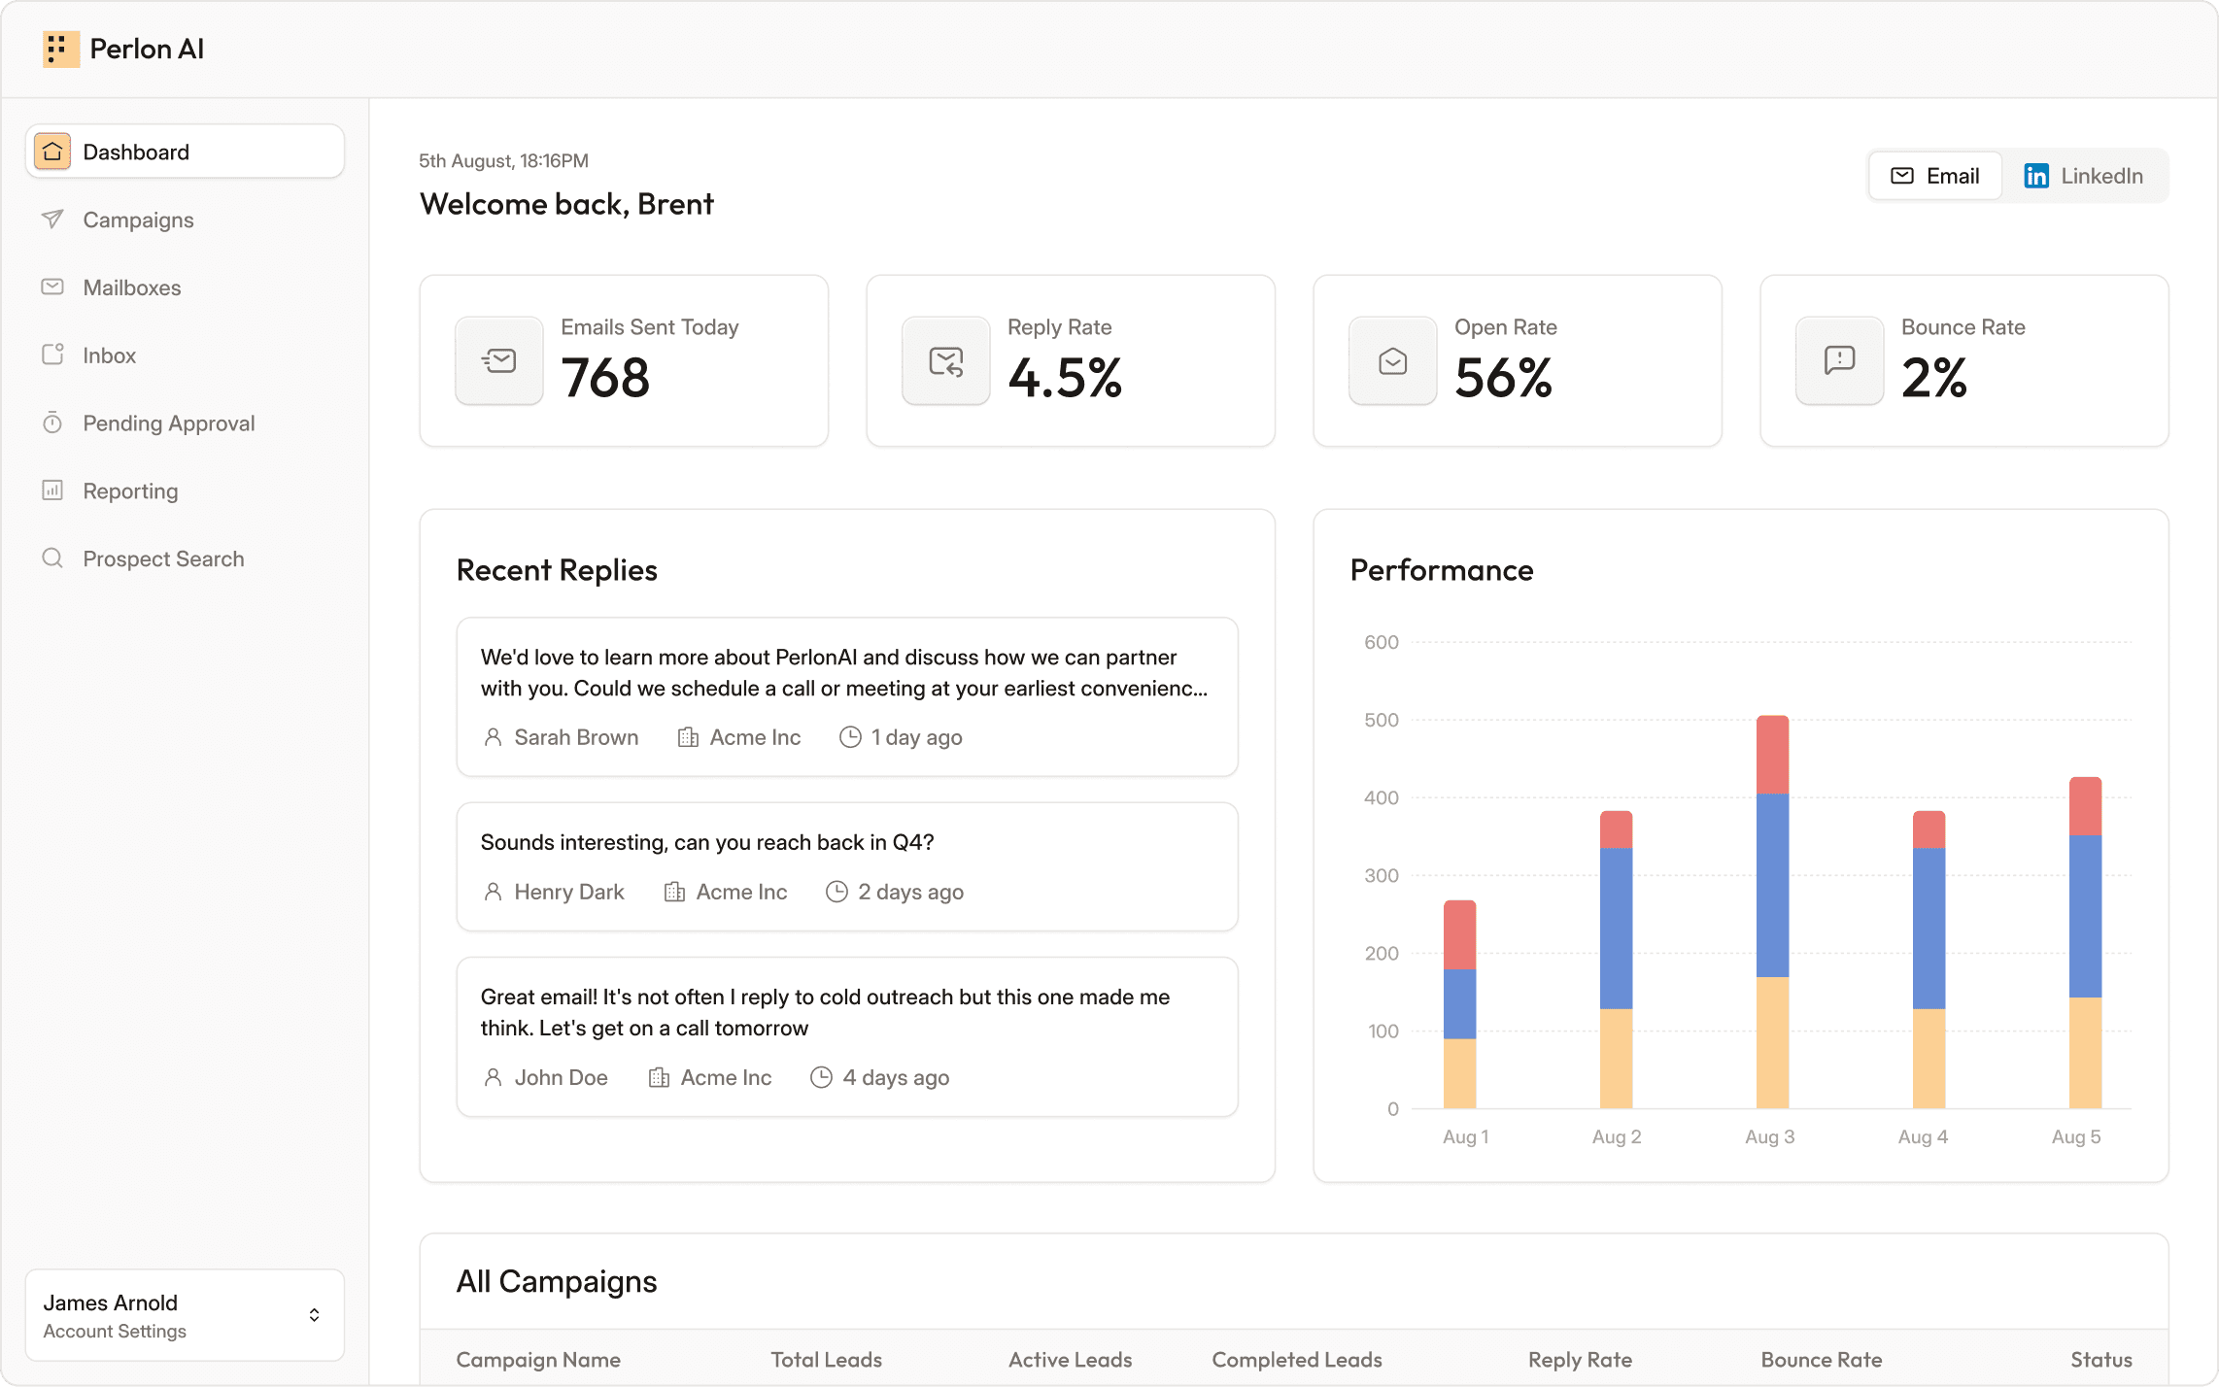Switch to the Email channel toggle
Viewport: 2219px width, 1387px height.
tap(1934, 176)
